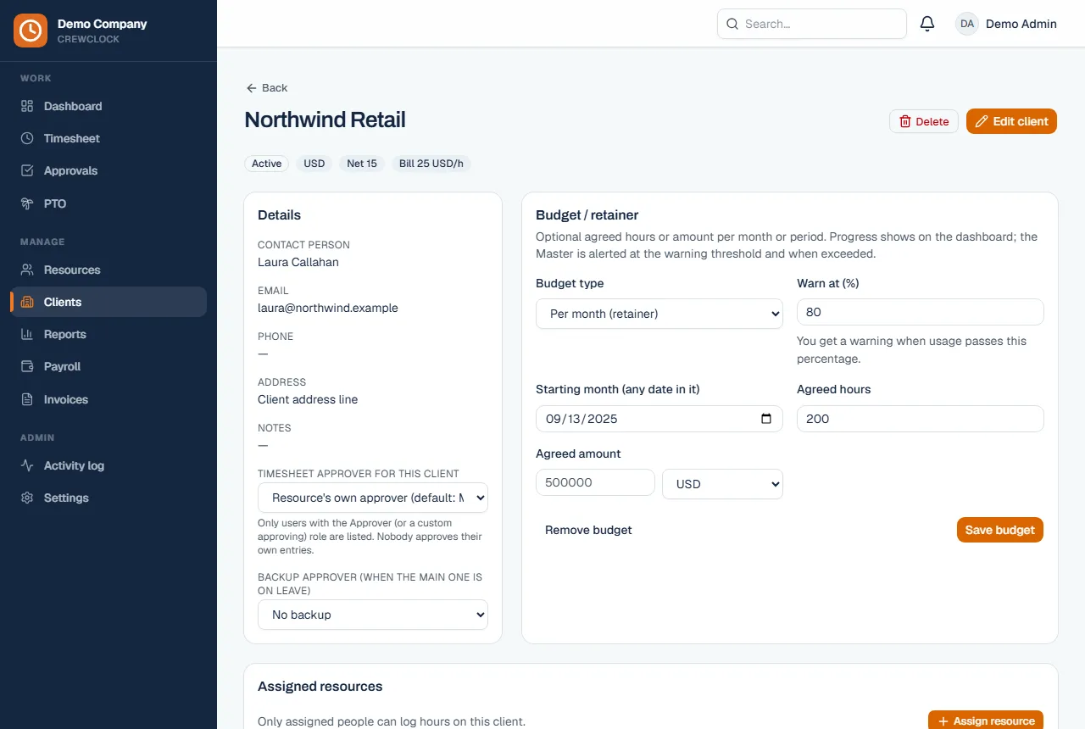Click the Agreed hours field

tap(921, 419)
